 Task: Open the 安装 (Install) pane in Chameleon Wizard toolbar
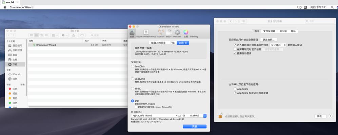132,33
